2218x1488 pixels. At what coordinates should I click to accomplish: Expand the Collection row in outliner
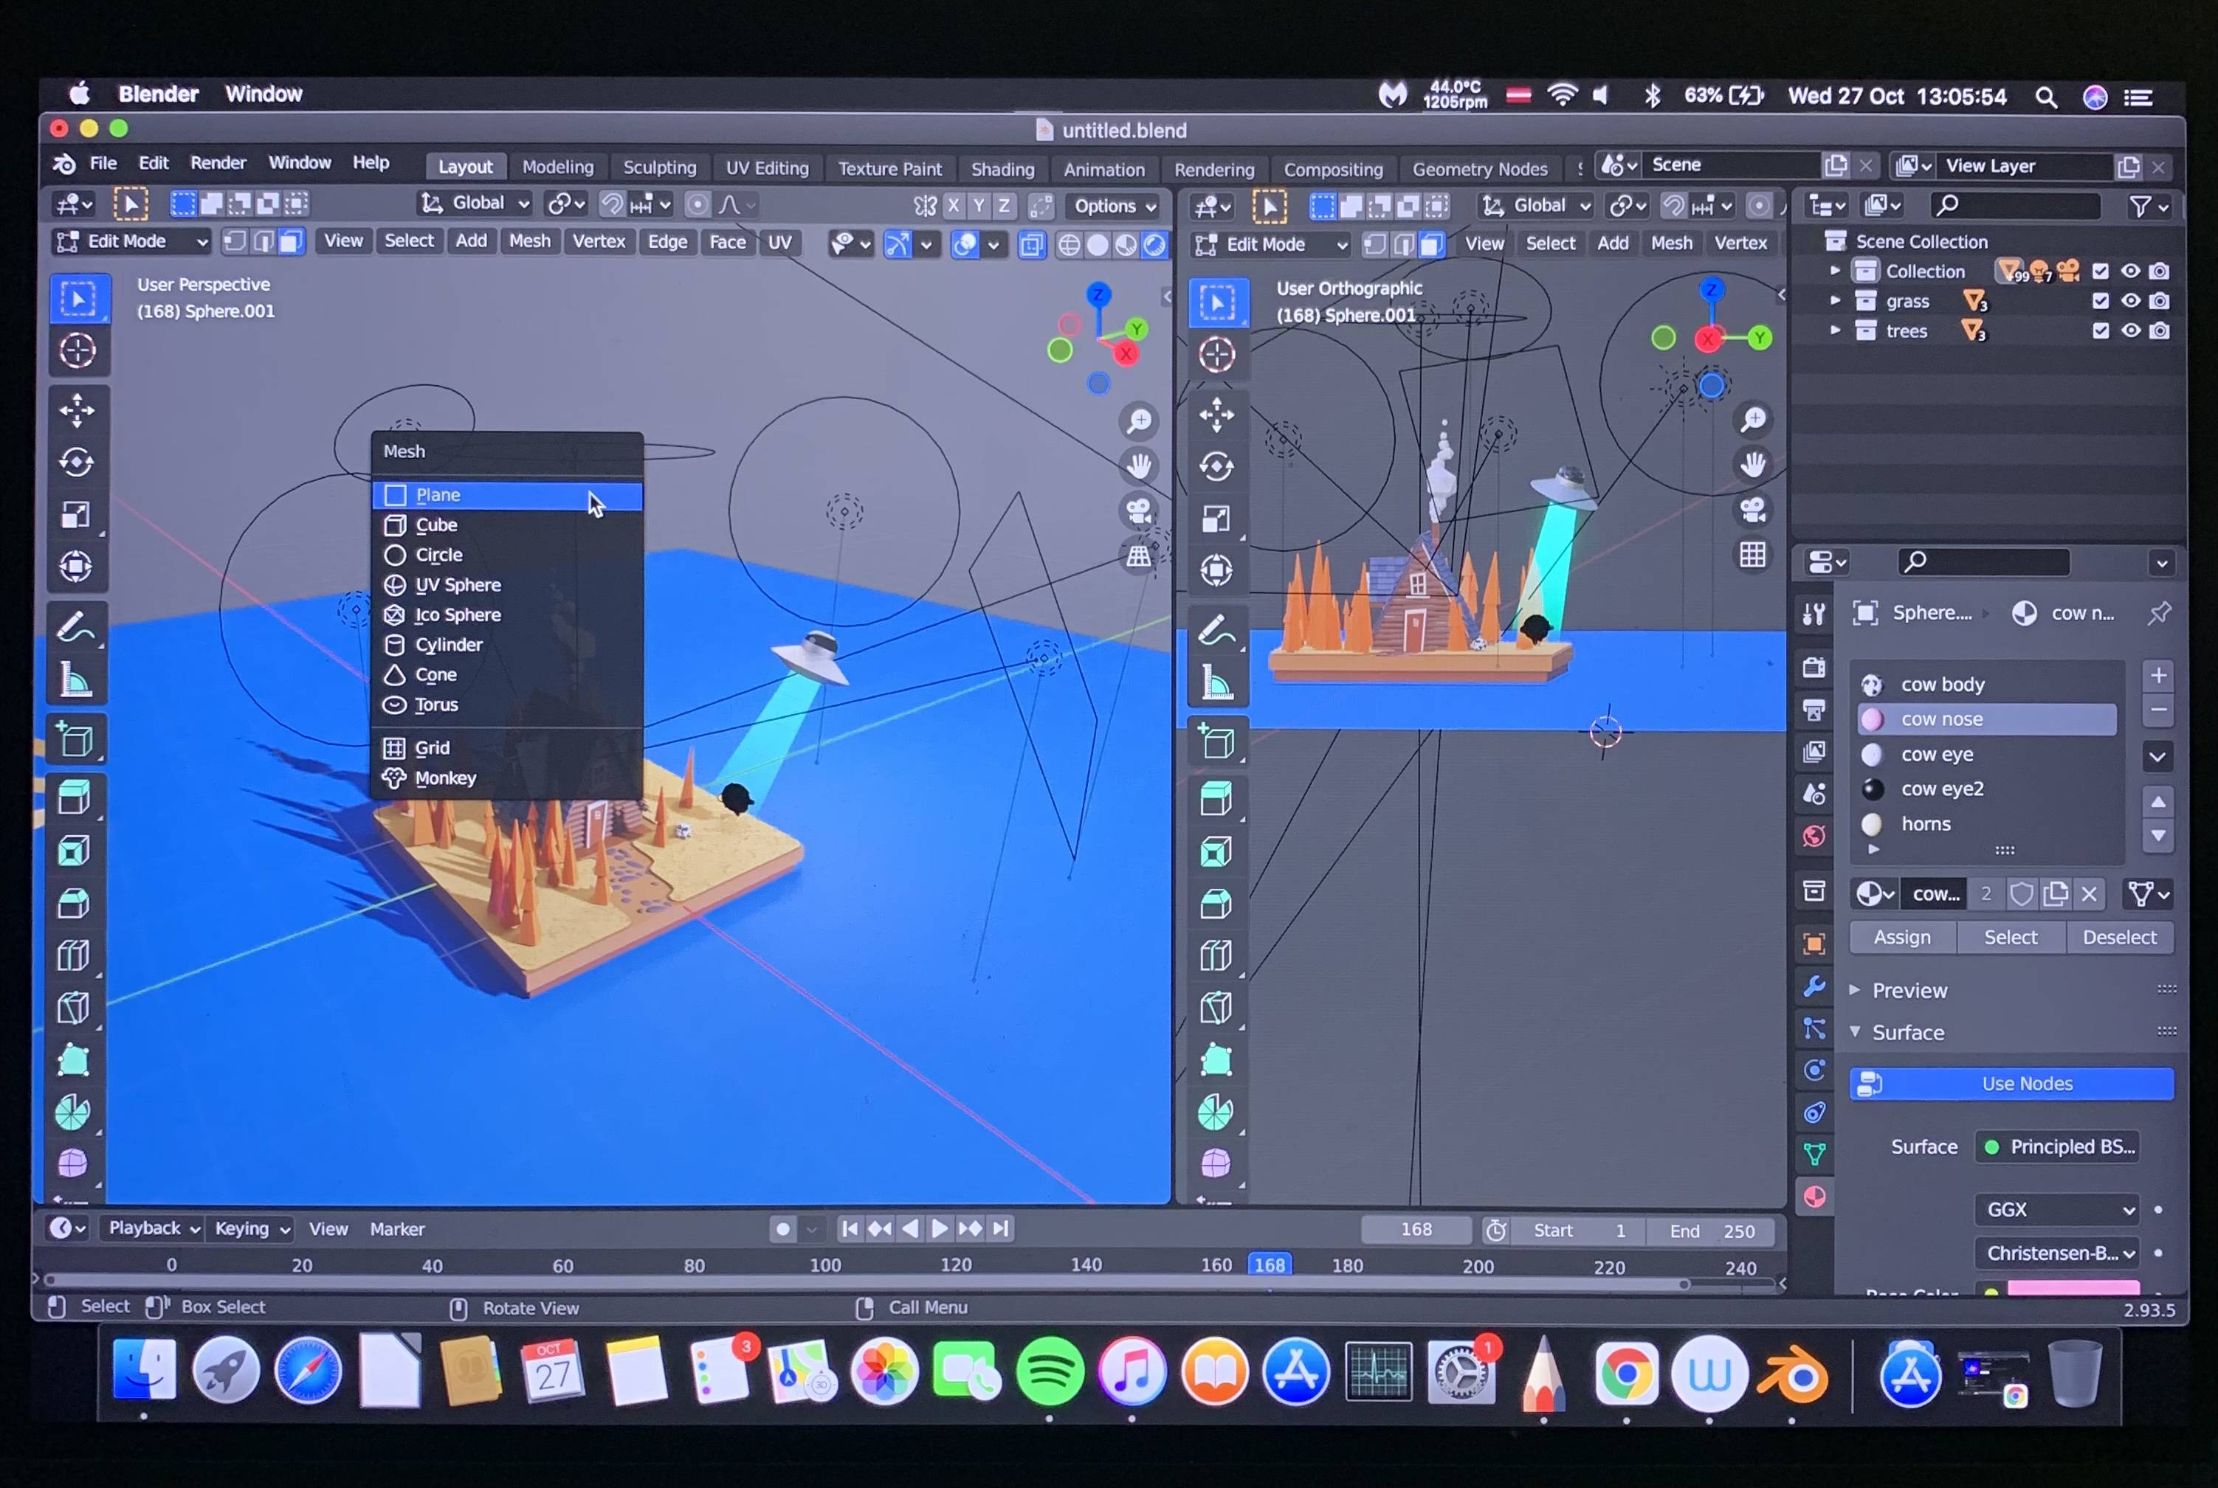[1834, 271]
